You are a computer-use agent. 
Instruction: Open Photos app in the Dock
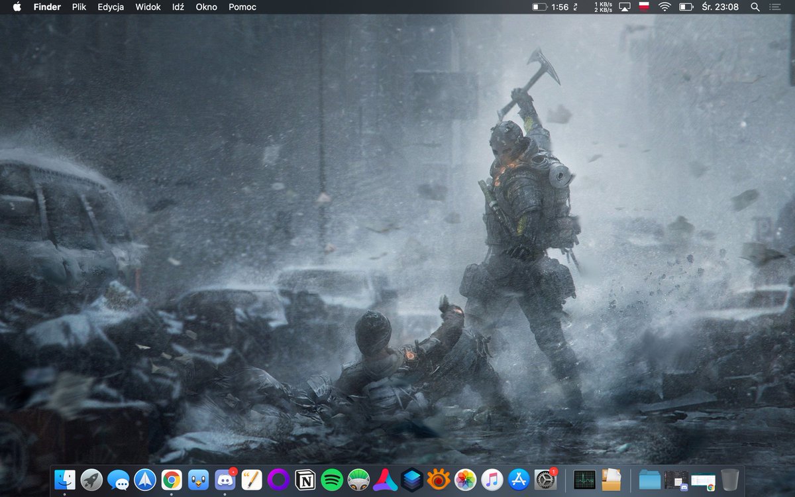pos(466,479)
